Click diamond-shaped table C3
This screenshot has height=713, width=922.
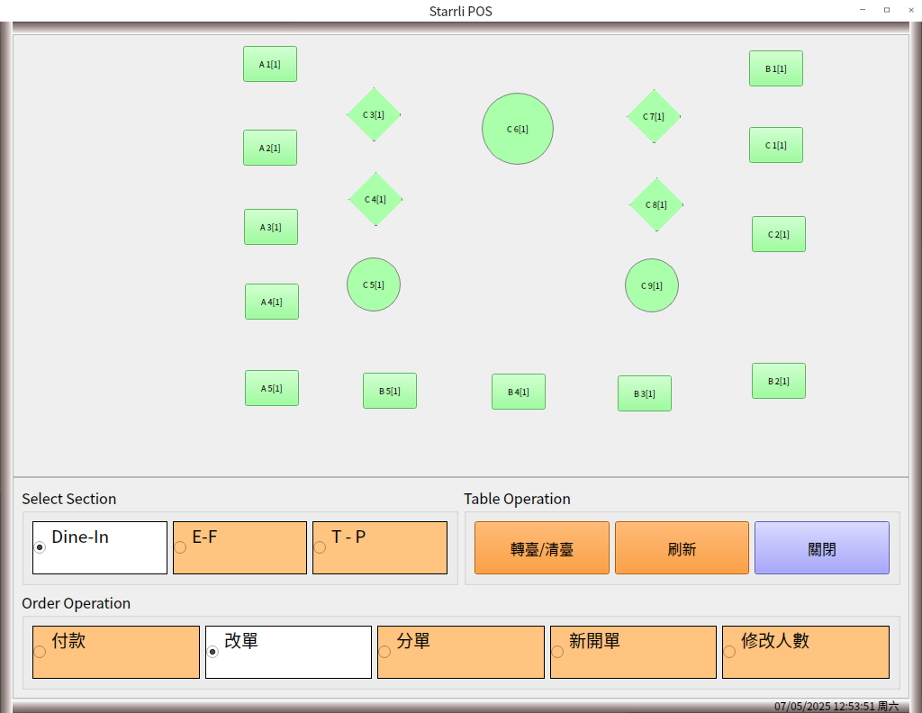(374, 114)
